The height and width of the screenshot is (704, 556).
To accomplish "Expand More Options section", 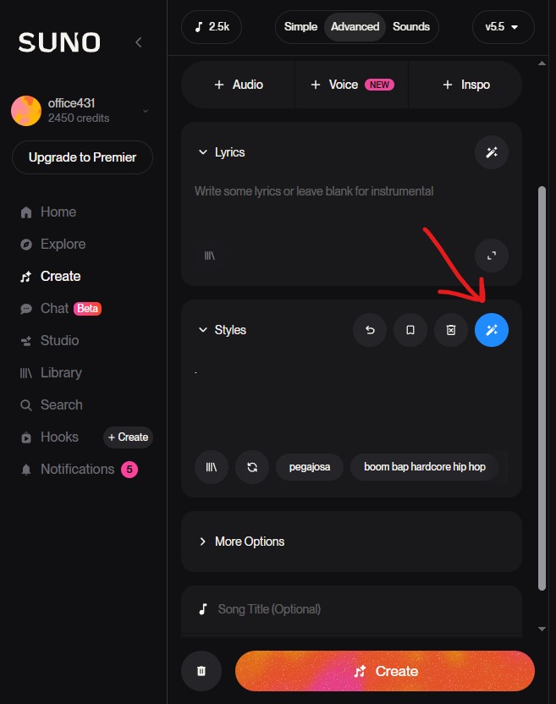I will (x=250, y=542).
